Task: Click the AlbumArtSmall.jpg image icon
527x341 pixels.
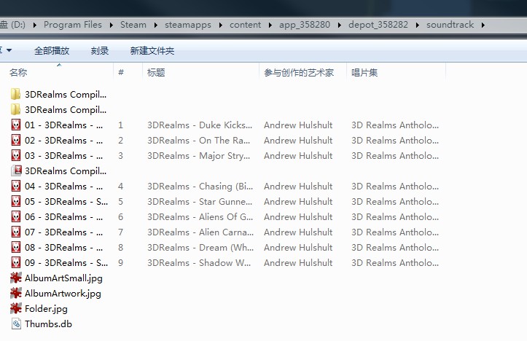Action: [x=16, y=278]
